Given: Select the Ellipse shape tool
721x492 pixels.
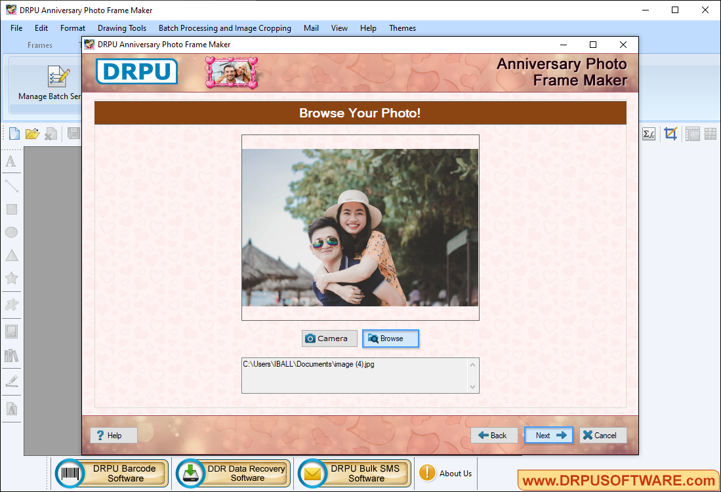Looking at the screenshot, I should pyautogui.click(x=11, y=232).
